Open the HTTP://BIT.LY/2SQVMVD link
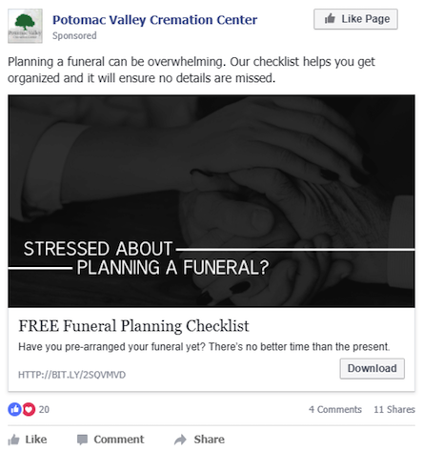Viewport: 423px width, 451px height. click(x=71, y=375)
